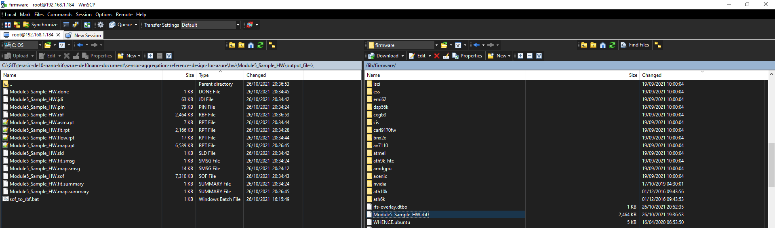Open the Commands menu
Screen dimensions: 775x228
[x=60, y=15]
